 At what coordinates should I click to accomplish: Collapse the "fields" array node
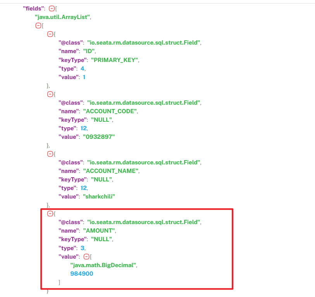point(52,9)
